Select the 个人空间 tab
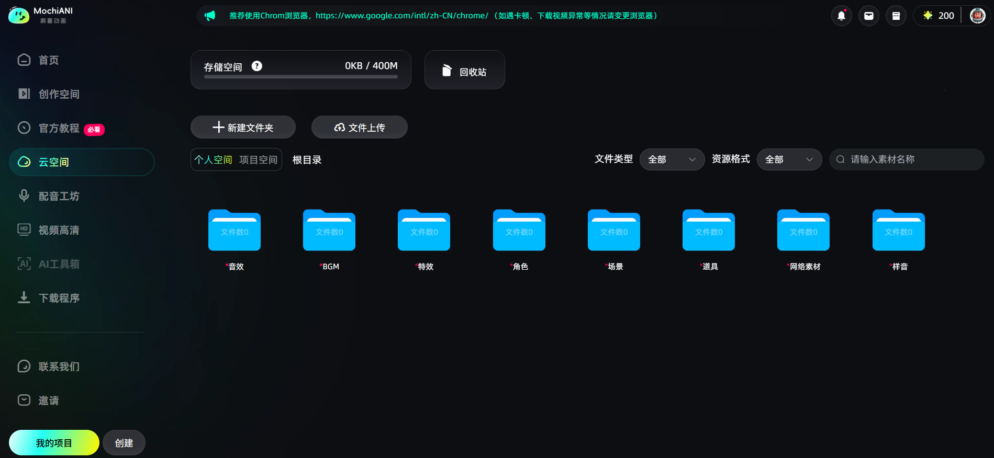Screen dimensions: 994x458 (x=213, y=159)
